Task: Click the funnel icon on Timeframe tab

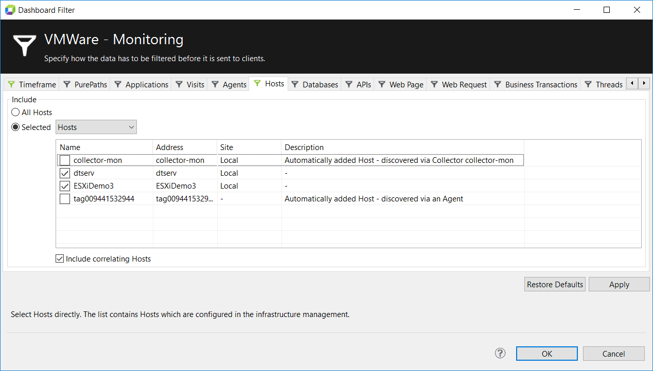Action: [11, 84]
